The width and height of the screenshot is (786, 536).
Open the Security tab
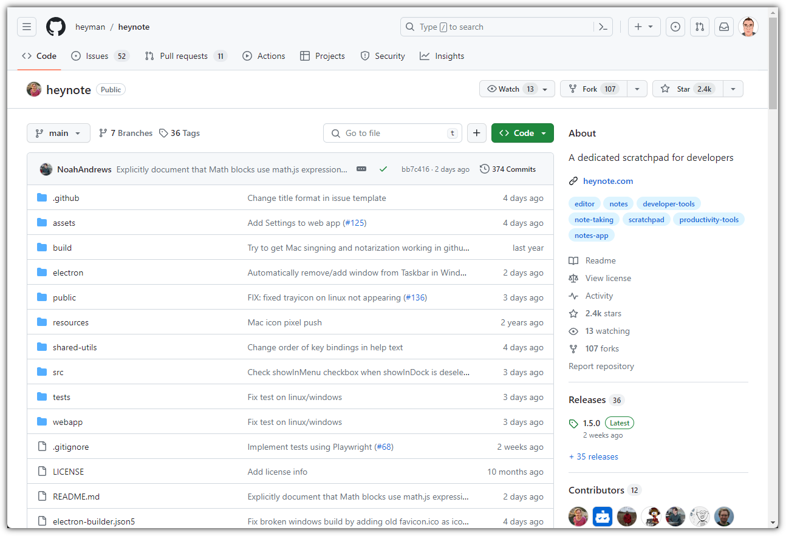pos(383,56)
